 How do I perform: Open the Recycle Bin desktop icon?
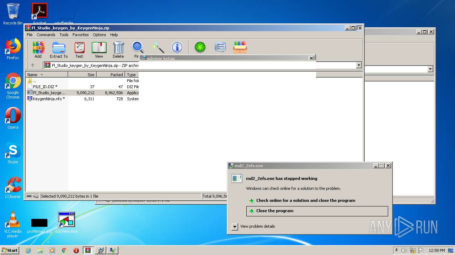point(13,14)
